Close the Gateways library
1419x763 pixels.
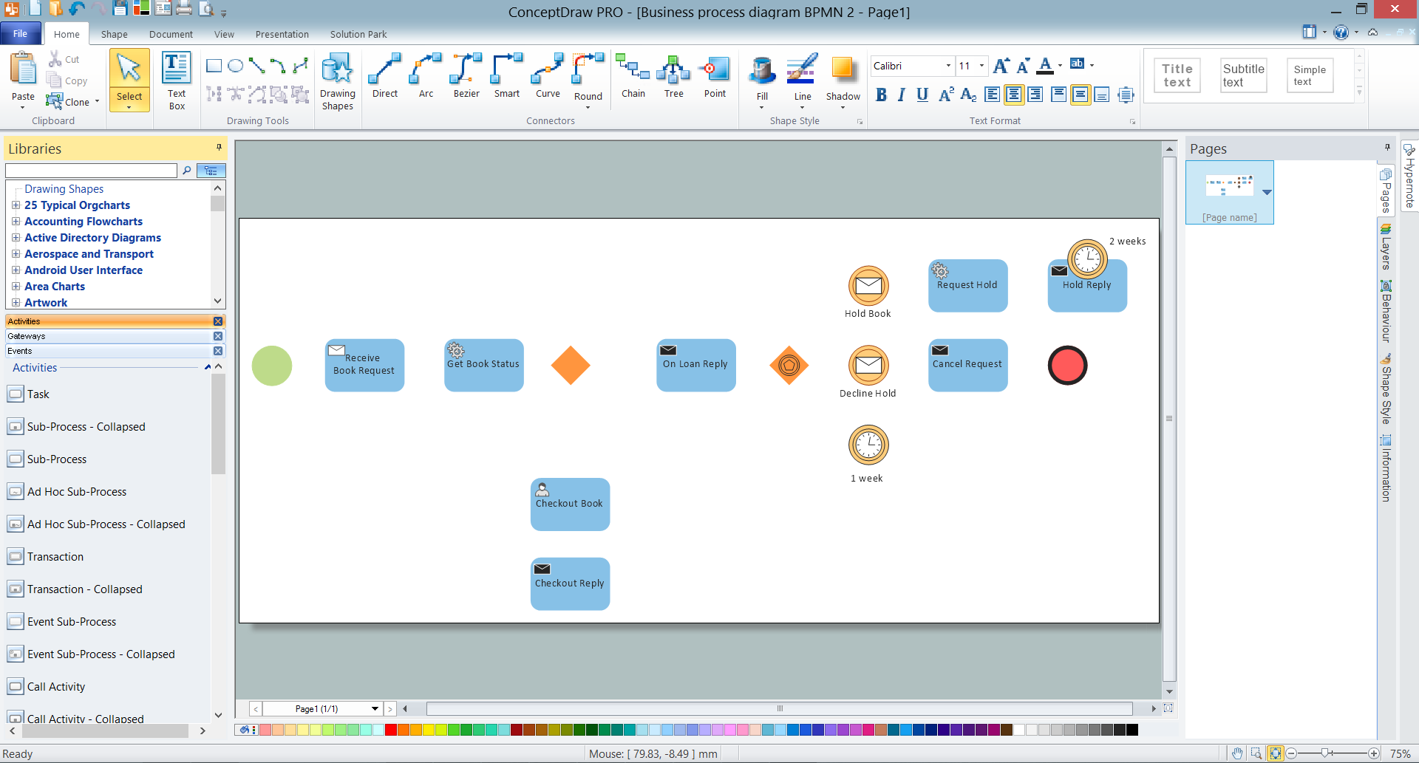pyautogui.click(x=218, y=336)
